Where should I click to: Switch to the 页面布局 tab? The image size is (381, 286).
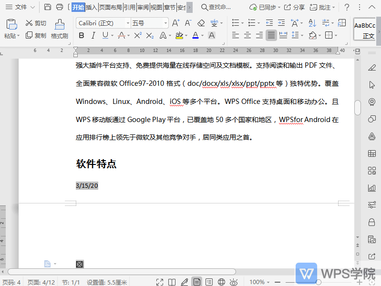click(110, 7)
